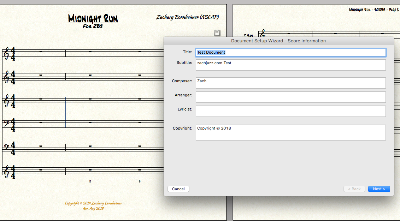Click the treble clef on page 2
400x221 pixels.
[263, 34]
